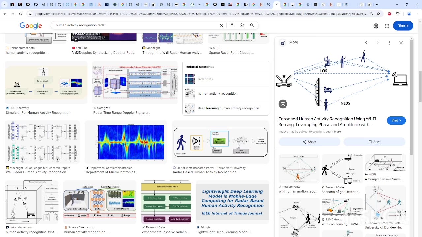The width and height of the screenshot is (422, 237).
Task: Open link.springer.com recognition system image
Action: [x=32, y=202]
